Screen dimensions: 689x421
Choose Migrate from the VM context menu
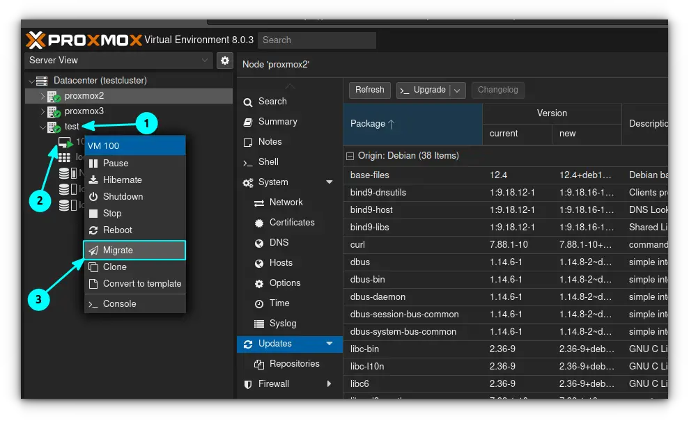tap(134, 251)
